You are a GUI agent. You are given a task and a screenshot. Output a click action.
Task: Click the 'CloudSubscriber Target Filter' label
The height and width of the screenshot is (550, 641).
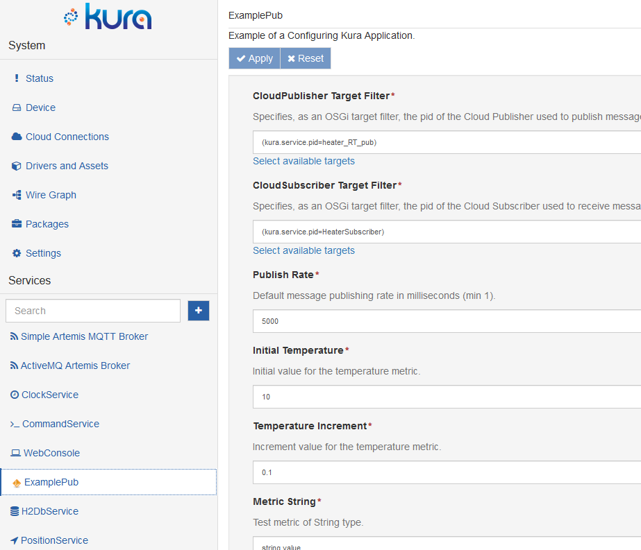[324, 185]
